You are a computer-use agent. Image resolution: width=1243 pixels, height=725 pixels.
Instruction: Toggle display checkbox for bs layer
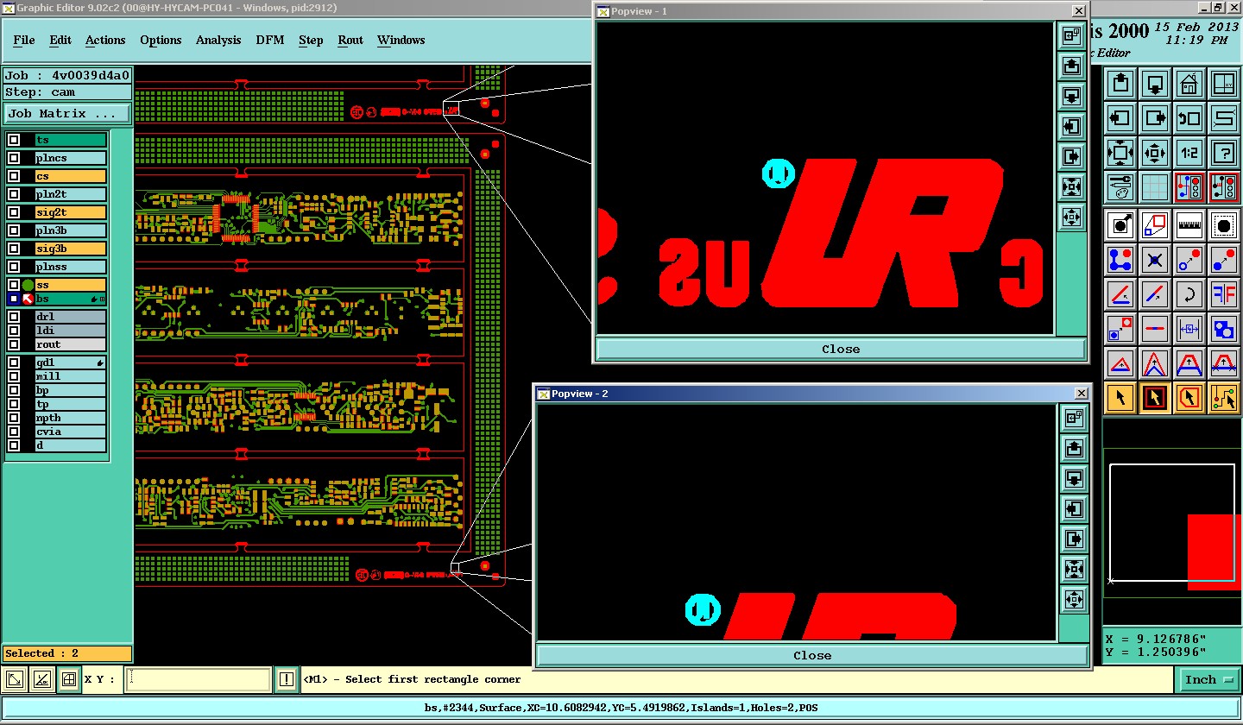coord(14,299)
